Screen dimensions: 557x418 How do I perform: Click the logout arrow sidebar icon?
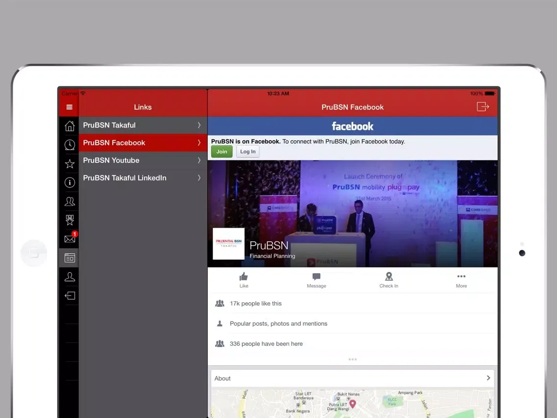[70, 295]
